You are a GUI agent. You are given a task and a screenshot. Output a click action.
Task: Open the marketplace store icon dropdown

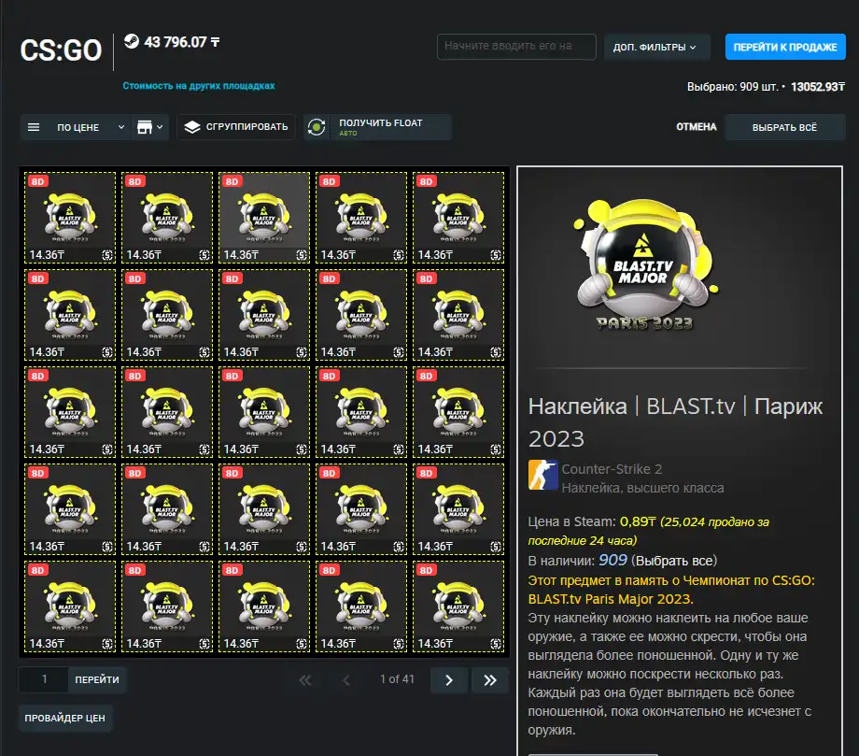[x=149, y=127]
